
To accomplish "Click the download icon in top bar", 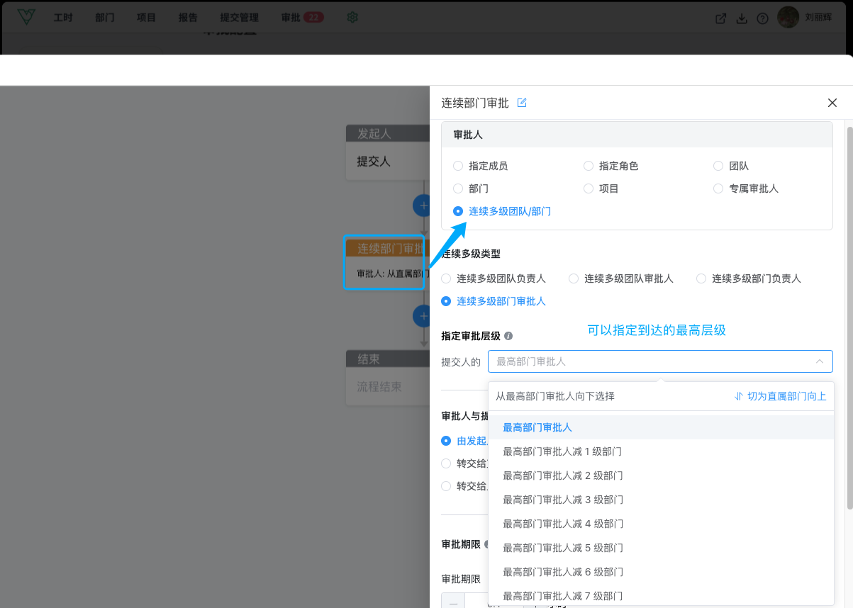I will pyautogui.click(x=742, y=18).
